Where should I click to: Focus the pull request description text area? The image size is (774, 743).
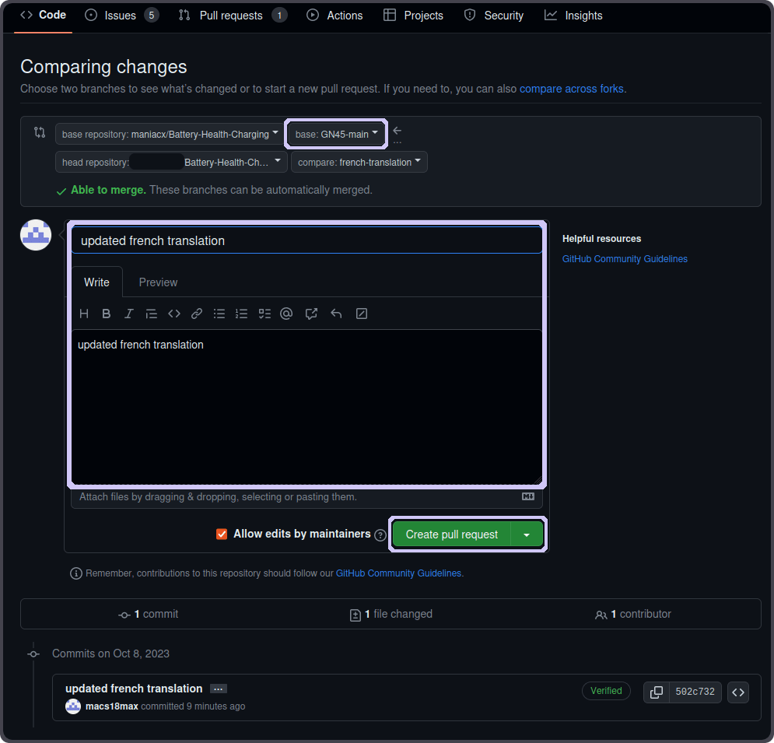[306, 407]
